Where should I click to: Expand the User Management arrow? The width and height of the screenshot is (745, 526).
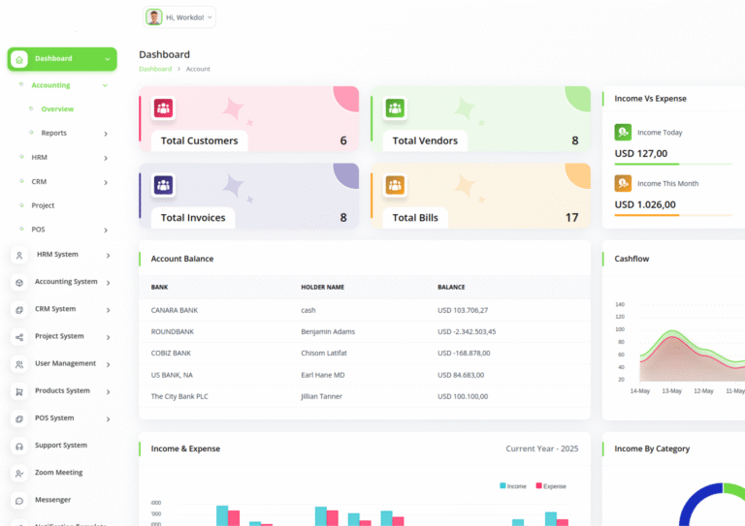(109, 365)
